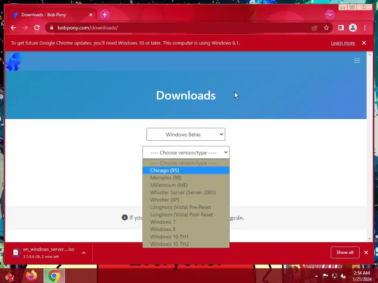Open Action Center flag icon
Image resolution: width=378 pixels, height=283 pixels.
click(325, 276)
